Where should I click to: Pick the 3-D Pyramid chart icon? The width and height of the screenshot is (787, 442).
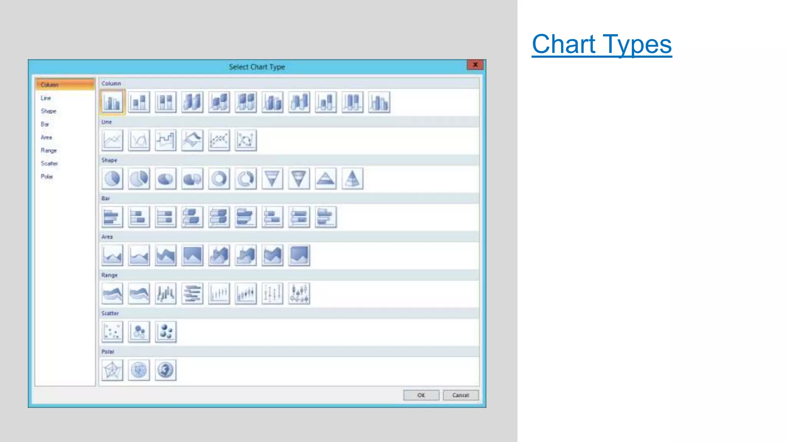point(352,179)
